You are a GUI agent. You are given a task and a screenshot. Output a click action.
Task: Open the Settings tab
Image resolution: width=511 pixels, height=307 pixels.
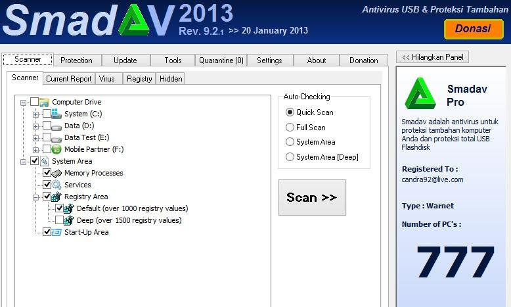coord(270,60)
